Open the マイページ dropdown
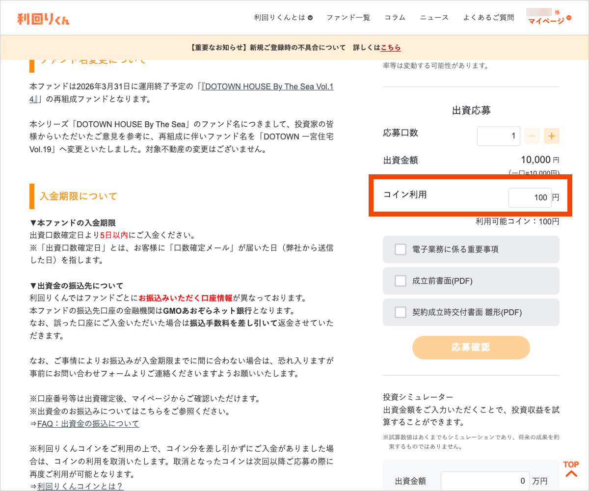This screenshot has width=589, height=491. click(x=549, y=21)
